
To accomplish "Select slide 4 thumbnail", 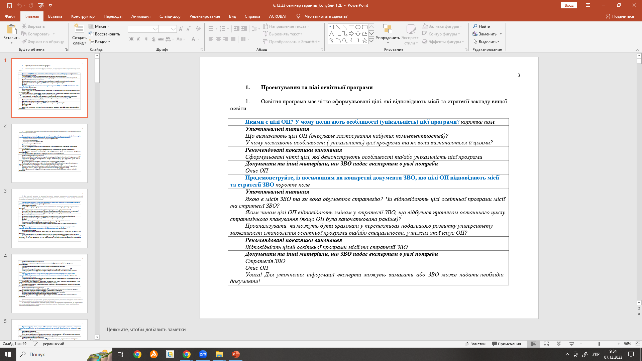I will click(x=49, y=283).
